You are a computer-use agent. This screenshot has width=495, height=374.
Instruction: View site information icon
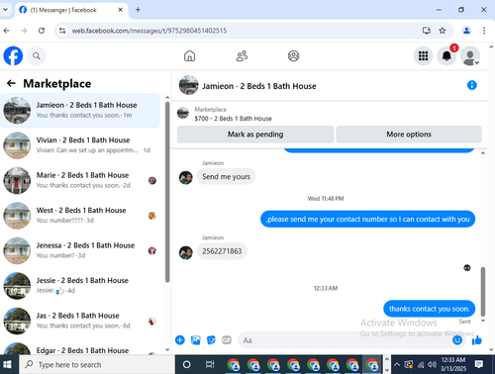click(x=62, y=31)
